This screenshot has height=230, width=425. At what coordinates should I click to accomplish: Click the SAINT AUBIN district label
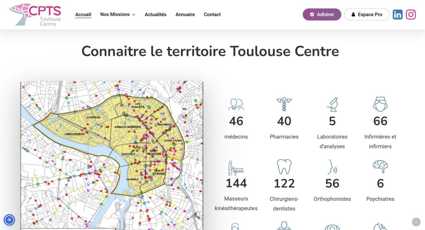[173, 140]
